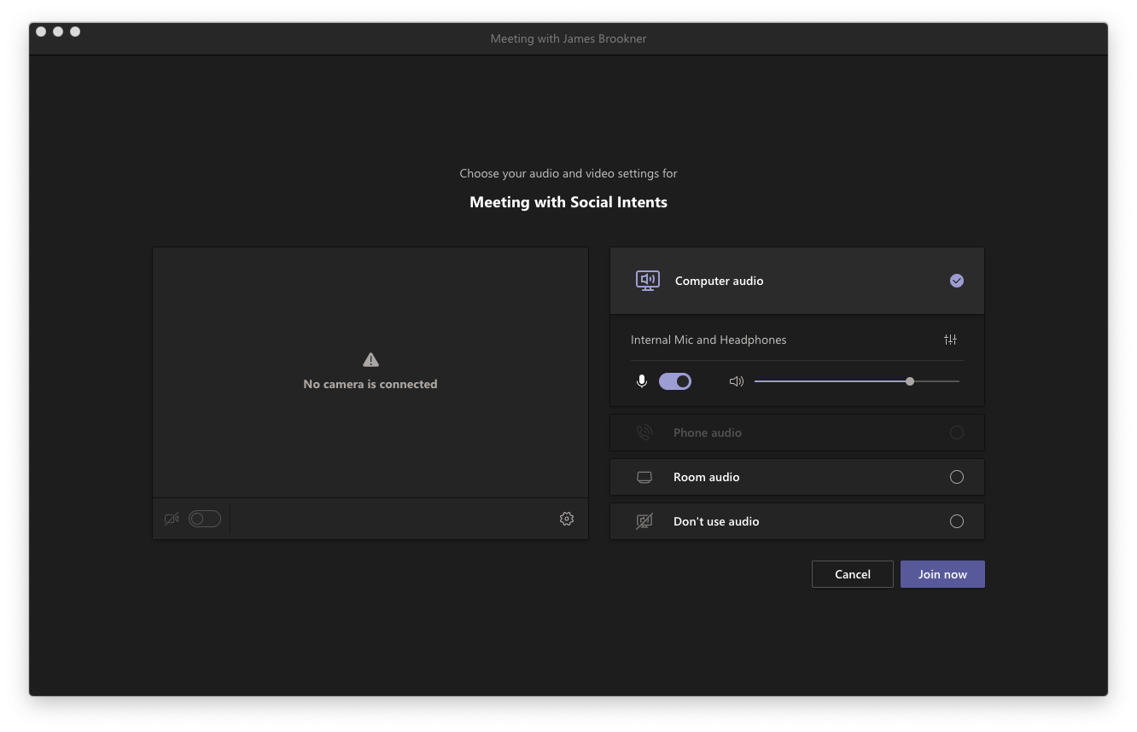The image size is (1137, 732).
Task: Click the microphone icon
Action: [x=642, y=381]
